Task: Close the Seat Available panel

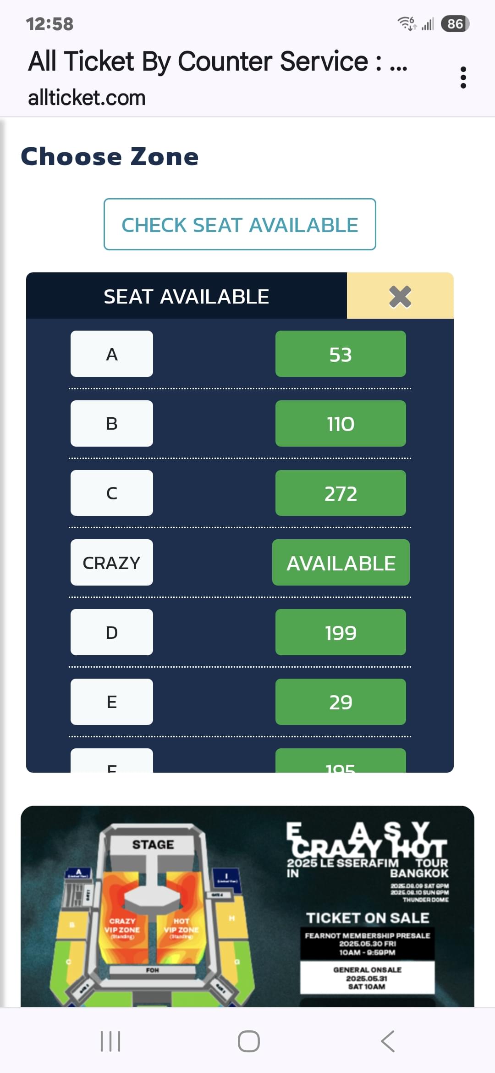Action: (400, 296)
